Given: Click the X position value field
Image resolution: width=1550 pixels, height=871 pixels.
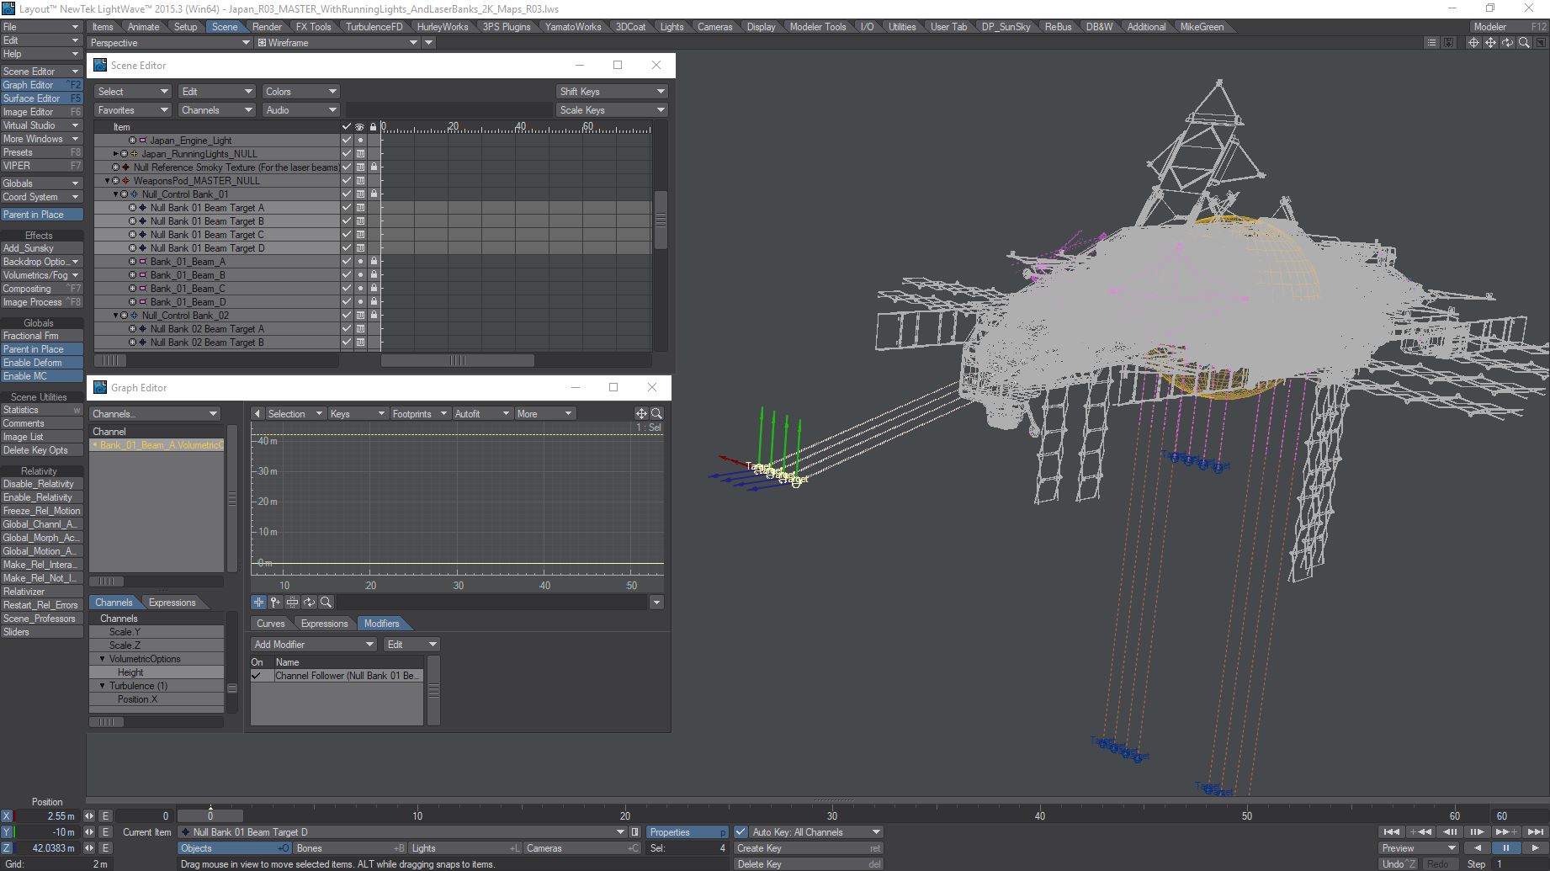Looking at the screenshot, I should coord(49,815).
